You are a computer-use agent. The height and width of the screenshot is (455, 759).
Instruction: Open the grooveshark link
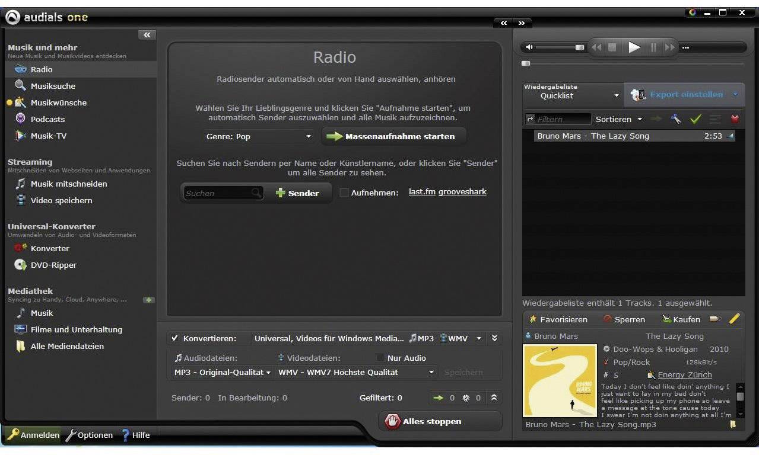coord(462,192)
